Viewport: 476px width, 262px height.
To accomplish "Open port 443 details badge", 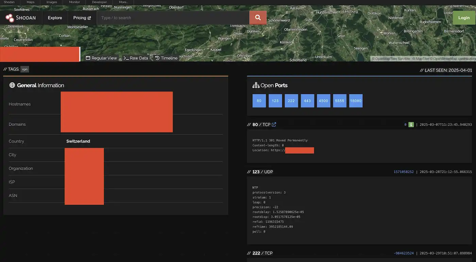I will tap(307, 101).
